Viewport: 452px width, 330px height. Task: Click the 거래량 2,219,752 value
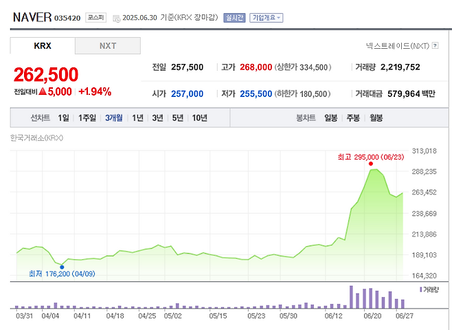pos(400,67)
